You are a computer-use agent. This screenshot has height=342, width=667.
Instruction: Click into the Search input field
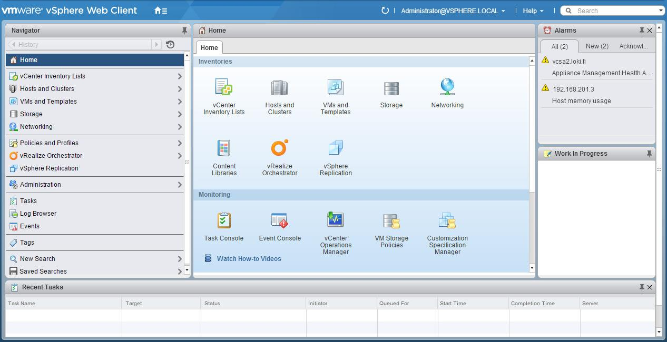click(x=616, y=11)
